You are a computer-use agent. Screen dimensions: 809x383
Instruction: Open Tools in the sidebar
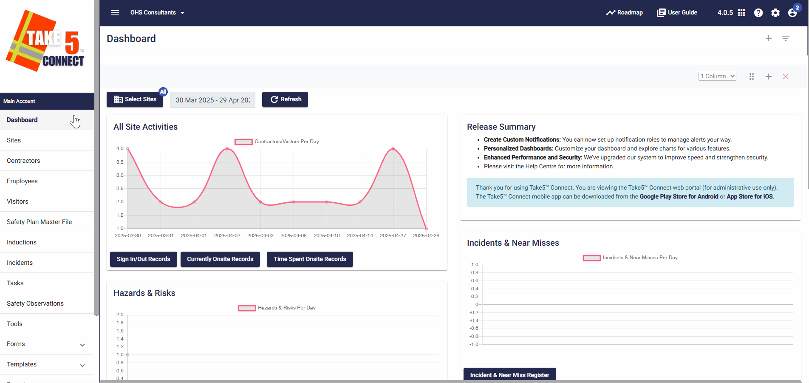pos(47,324)
